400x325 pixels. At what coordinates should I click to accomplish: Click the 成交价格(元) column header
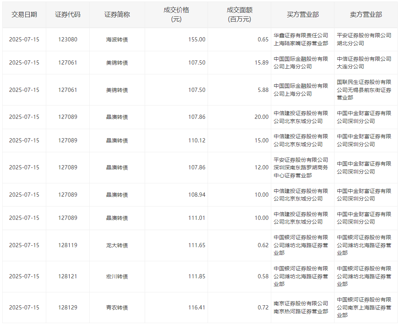[176, 14]
